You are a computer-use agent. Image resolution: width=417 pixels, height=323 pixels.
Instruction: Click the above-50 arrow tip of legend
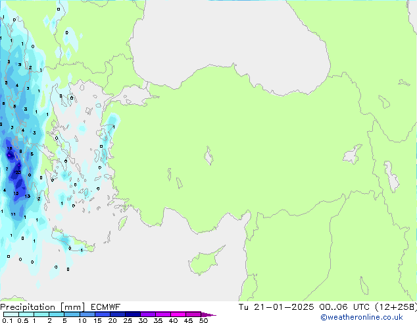pos(208,314)
